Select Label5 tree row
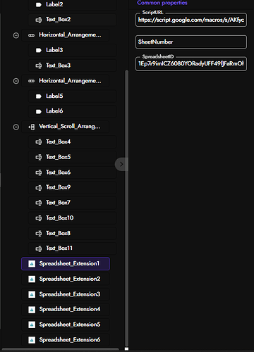This screenshot has width=254, height=352. (x=72, y=96)
